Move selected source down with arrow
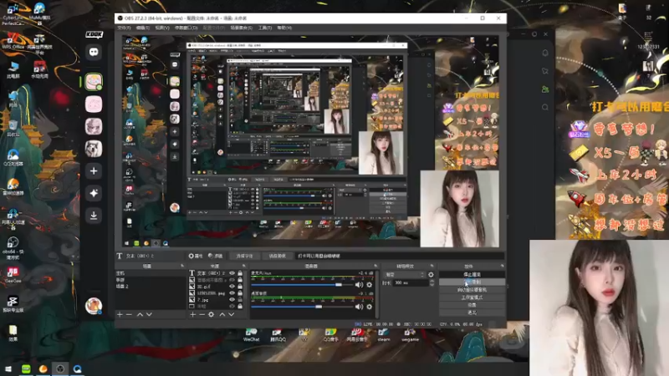 pyautogui.click(x=232, y=315)
